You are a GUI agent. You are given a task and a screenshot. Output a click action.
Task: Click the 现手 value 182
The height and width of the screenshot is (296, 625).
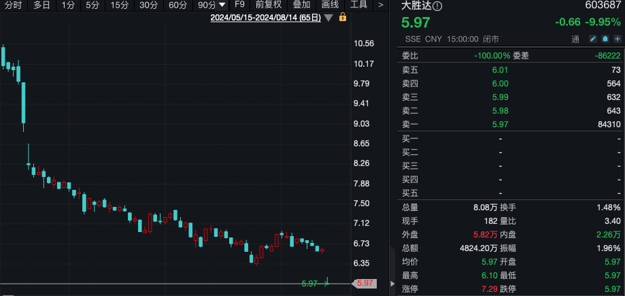[490, 221]
